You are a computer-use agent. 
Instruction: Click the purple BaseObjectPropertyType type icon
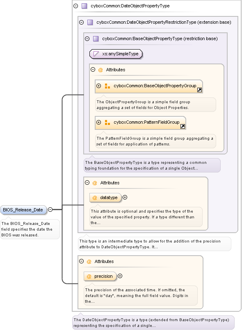pos(96,39)
